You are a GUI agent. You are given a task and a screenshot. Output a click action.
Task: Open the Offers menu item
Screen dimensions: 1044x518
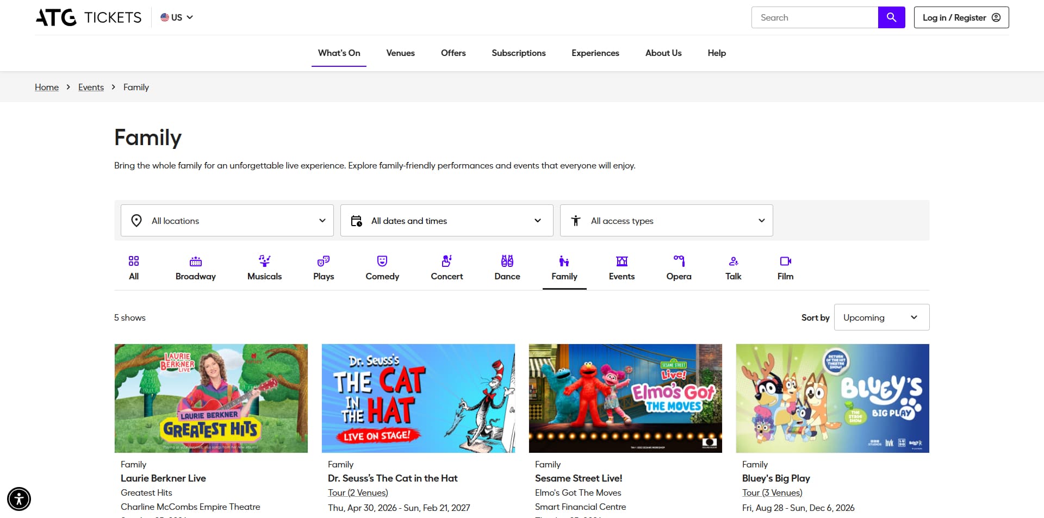tap(453, 53)
